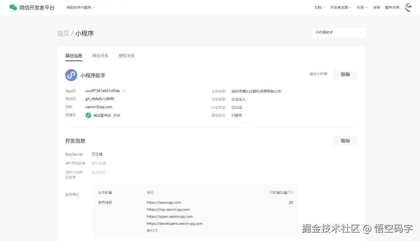Screen dimensions: 420x241
Task: Switch to the 授权关系 tab
Action: (x=126, y=56)
